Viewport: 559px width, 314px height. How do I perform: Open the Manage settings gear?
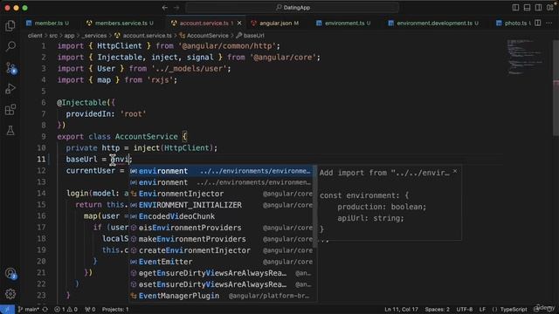[10, 294]
